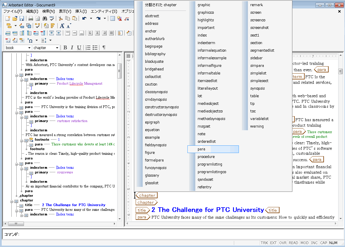Choose para from the element list
Viewport: 345px width, 247px height.
coord(213,149)
